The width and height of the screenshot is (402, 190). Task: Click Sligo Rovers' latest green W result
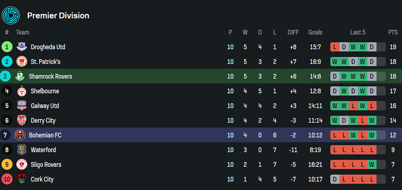point(372,164)
